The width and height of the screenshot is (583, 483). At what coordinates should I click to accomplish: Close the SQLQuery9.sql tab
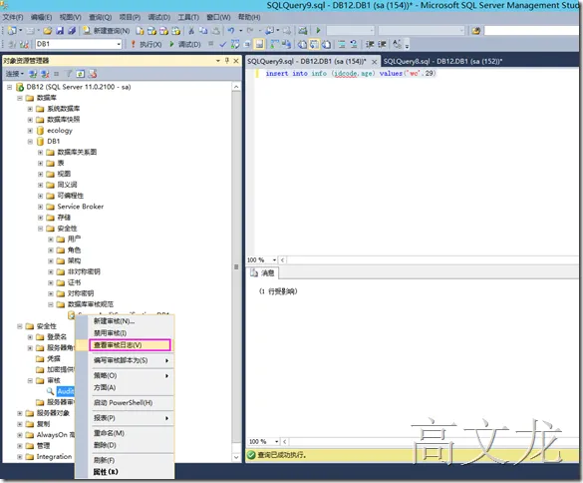pos(375,62)
